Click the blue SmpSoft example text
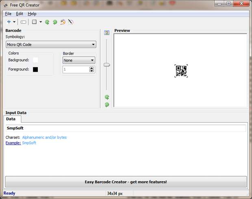Screen dimensions: 252x199 coord(29,143)
